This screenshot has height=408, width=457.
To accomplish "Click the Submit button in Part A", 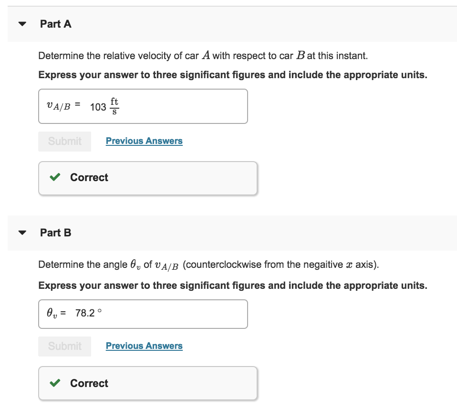I will [x=64, y=141].
